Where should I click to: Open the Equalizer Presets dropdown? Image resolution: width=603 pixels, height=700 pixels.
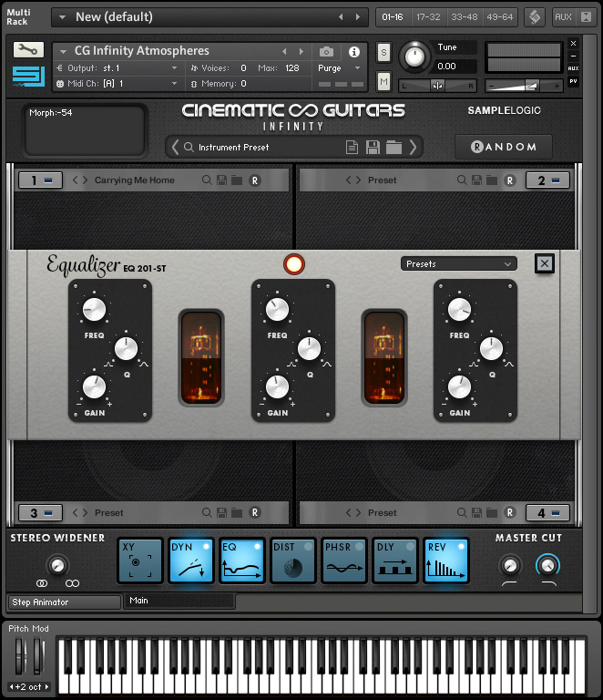pyautogui.click(x=459, y=263)
